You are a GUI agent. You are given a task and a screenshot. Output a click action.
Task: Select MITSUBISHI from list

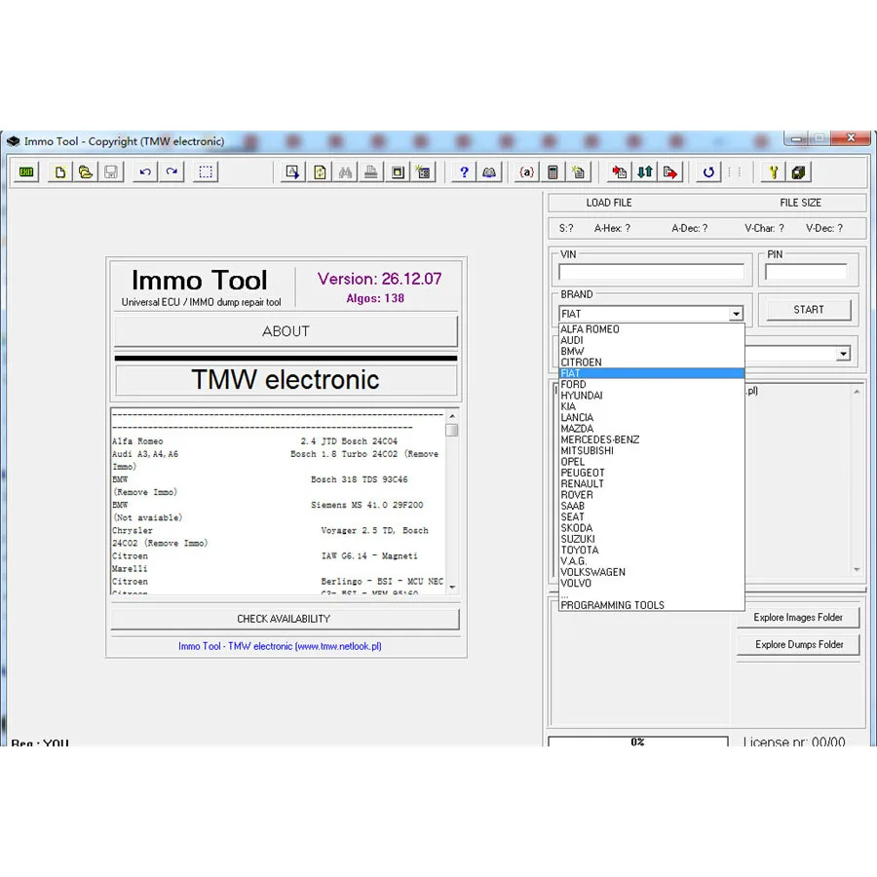(x=652, y=451)
